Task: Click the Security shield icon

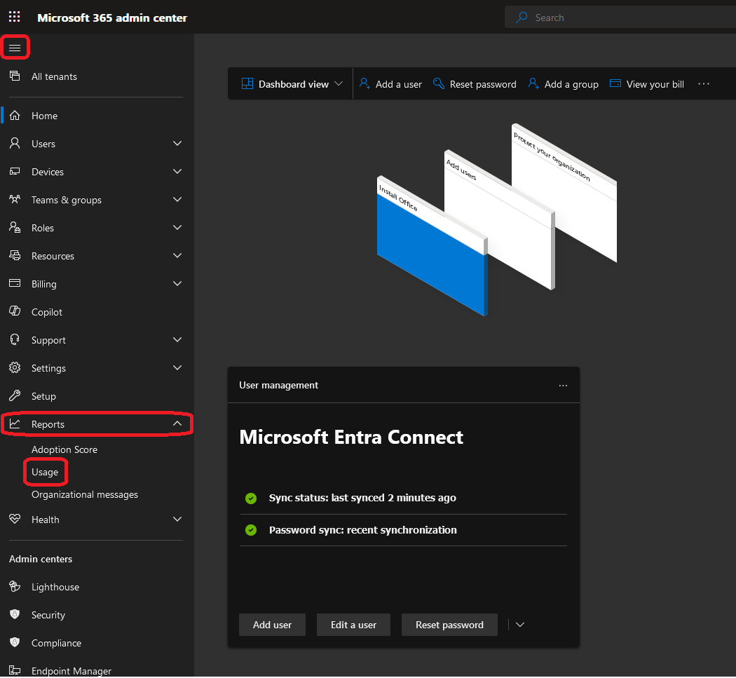Action: pyautogui.click(x=15, y=615)
